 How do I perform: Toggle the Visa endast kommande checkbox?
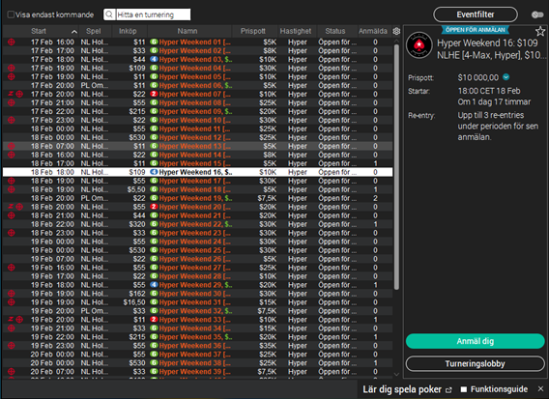[x=11, y=14]
